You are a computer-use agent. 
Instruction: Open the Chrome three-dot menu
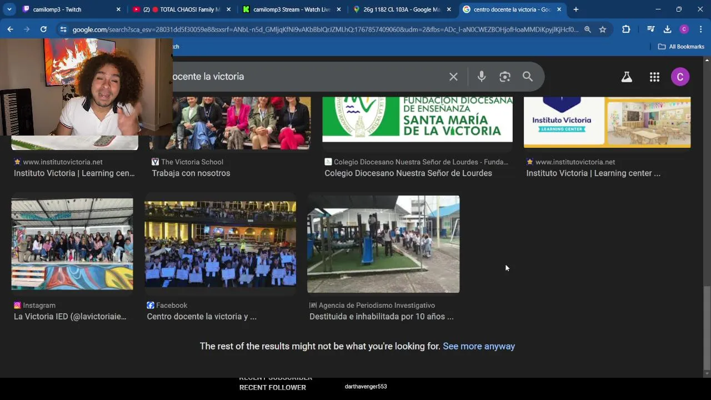click(x=701, y=29)
